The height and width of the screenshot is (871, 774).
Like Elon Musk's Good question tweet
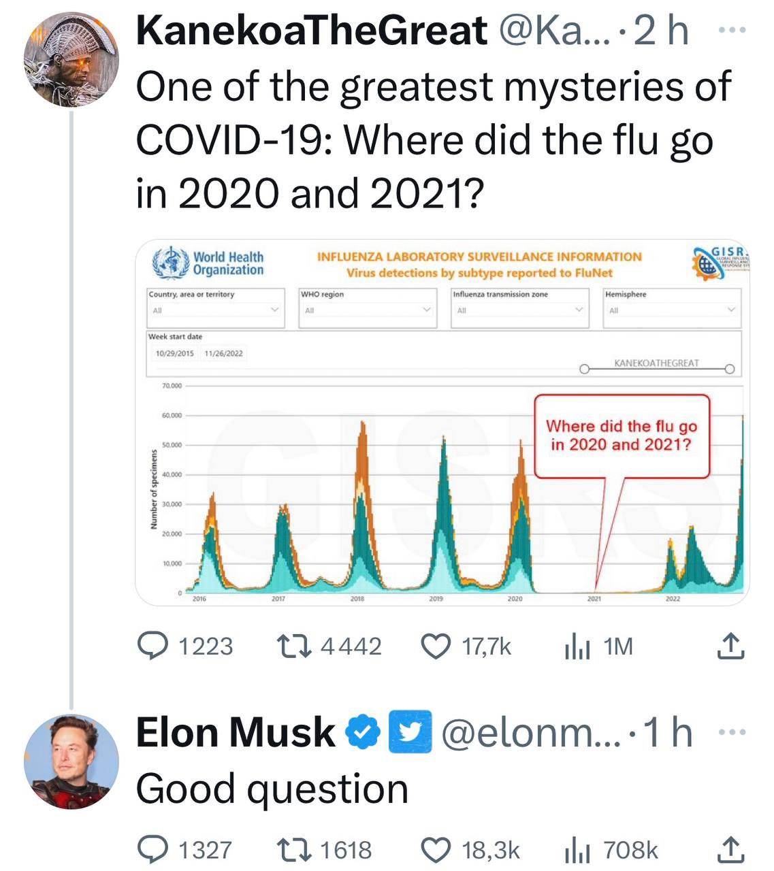[436, 849]
